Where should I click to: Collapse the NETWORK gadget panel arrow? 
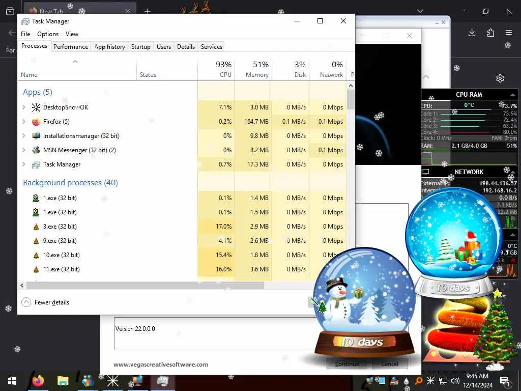513,172
